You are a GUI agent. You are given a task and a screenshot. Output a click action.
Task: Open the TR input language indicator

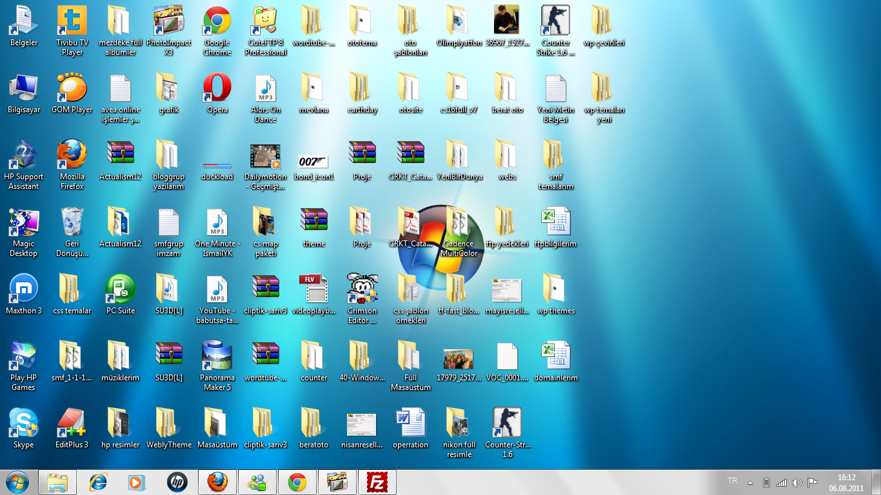(x=732, y=481)
